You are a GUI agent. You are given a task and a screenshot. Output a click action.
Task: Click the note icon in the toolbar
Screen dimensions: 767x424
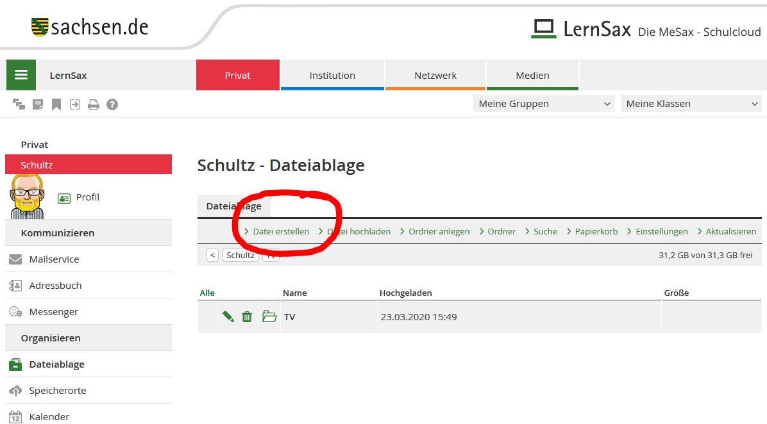click(x=38, y=104)
